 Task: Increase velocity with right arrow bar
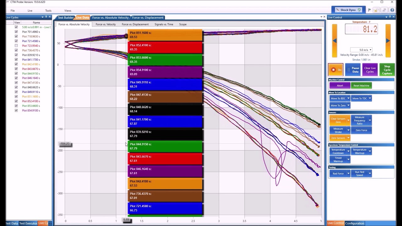click(388, 40)
